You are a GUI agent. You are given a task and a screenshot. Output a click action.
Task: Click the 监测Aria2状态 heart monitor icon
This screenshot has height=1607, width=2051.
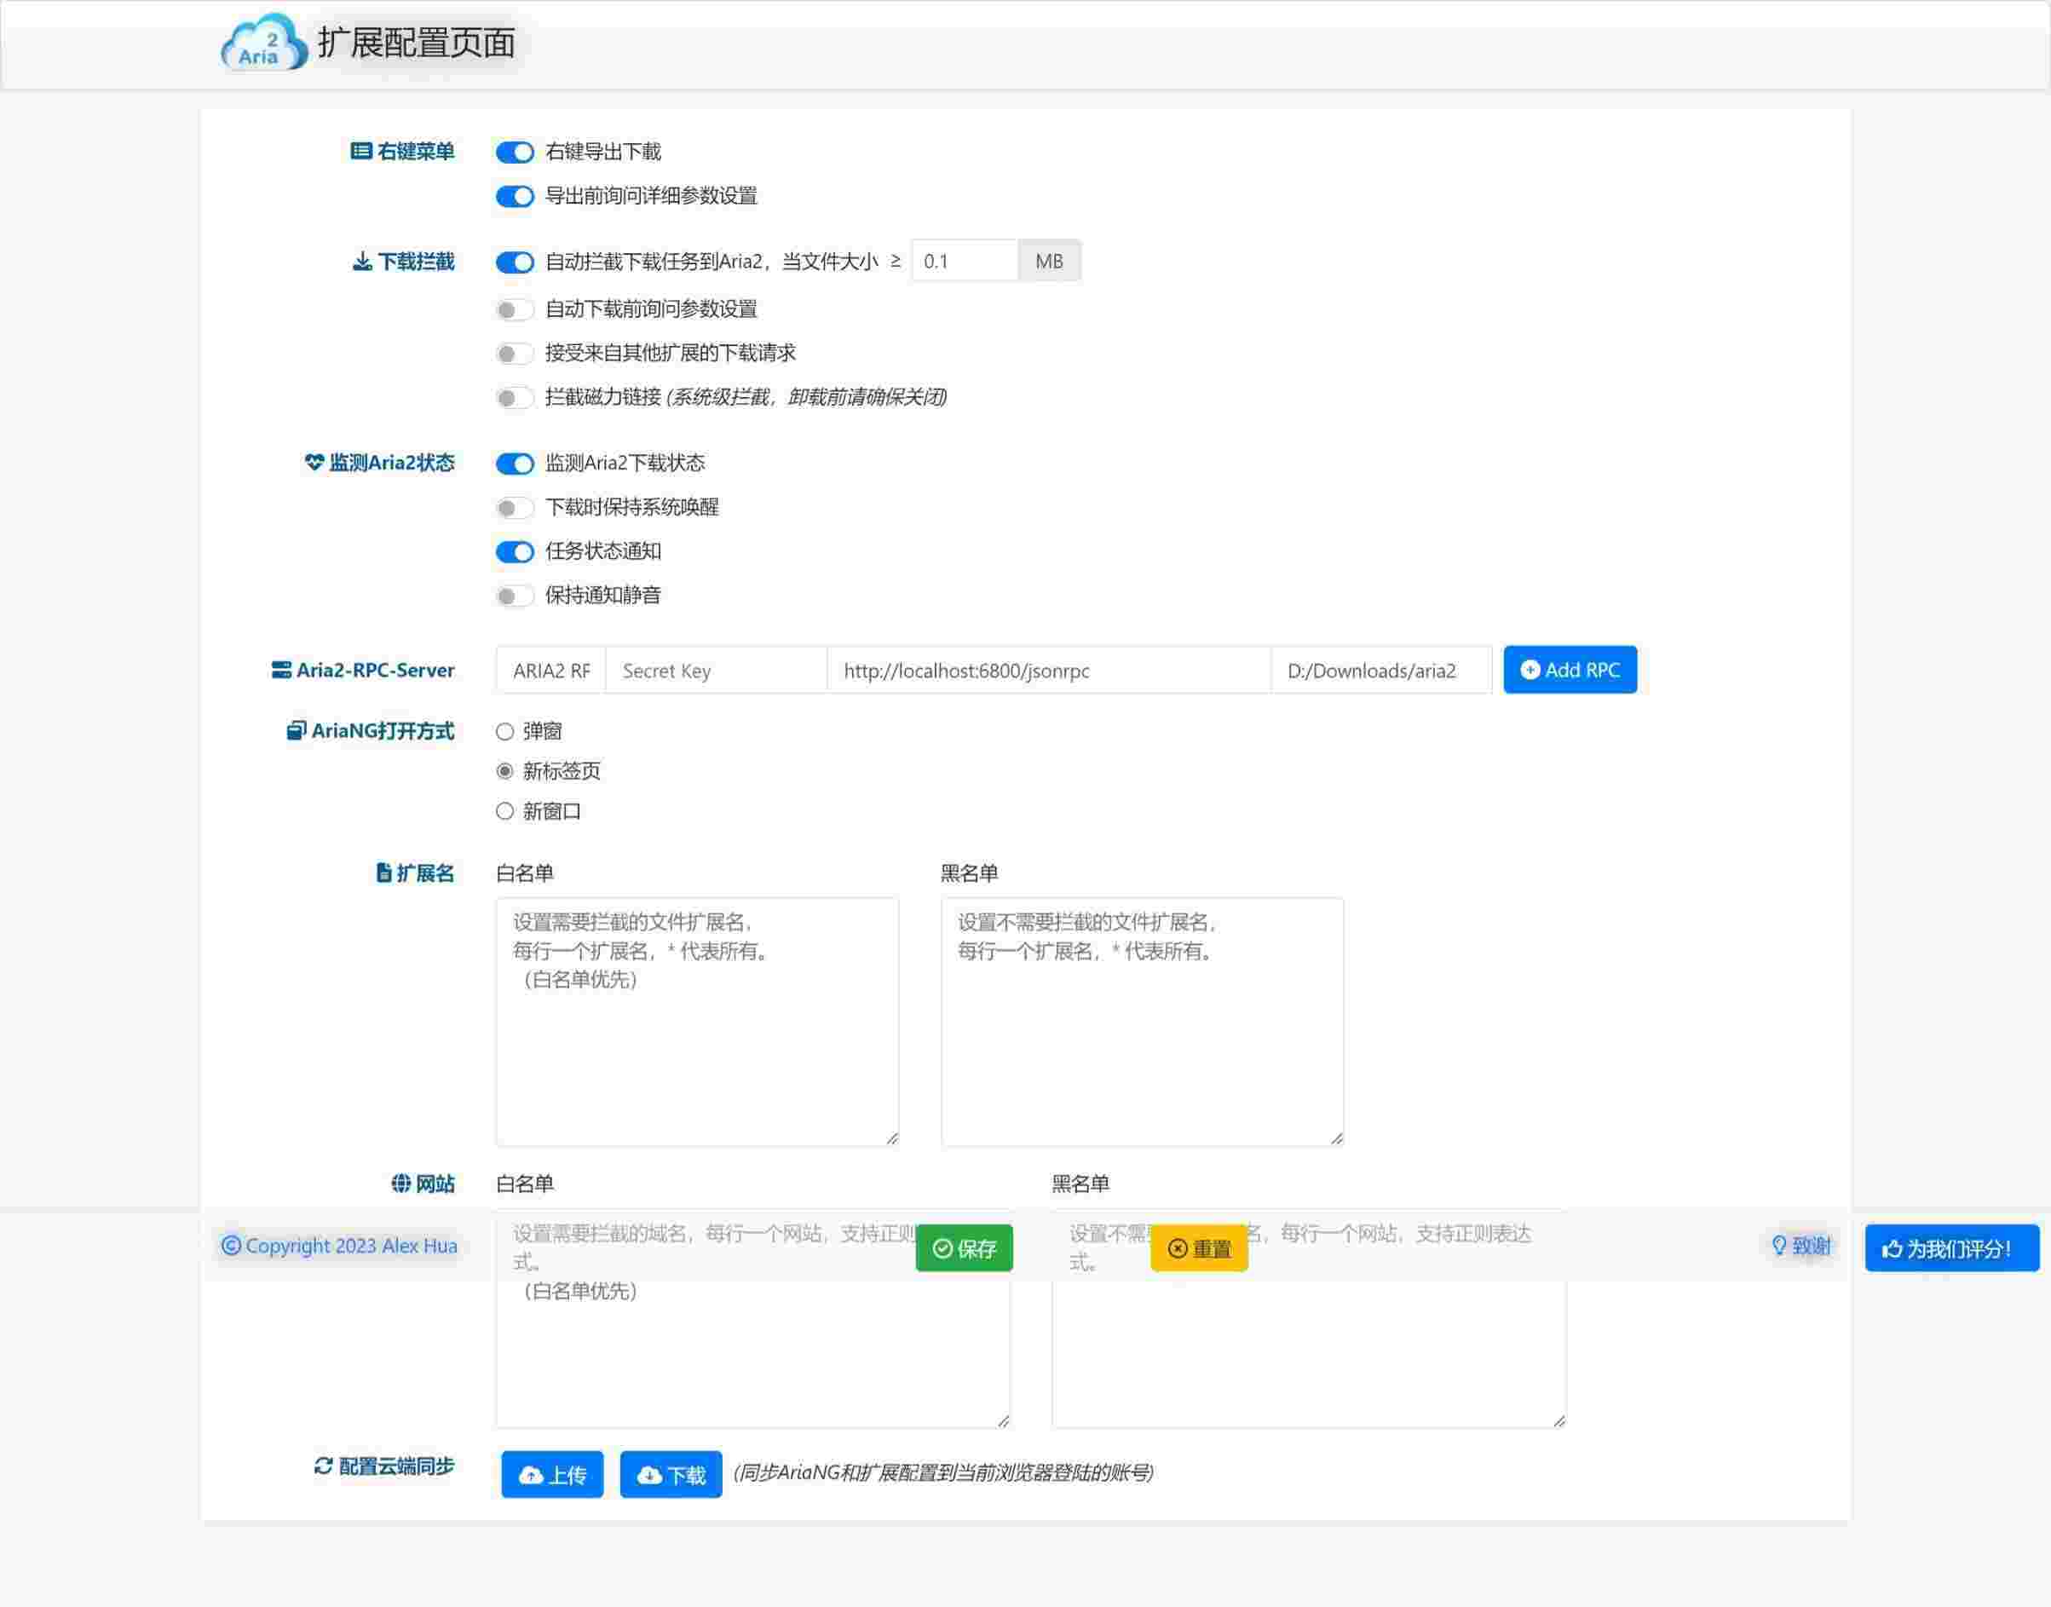click(x=309, y=461)
